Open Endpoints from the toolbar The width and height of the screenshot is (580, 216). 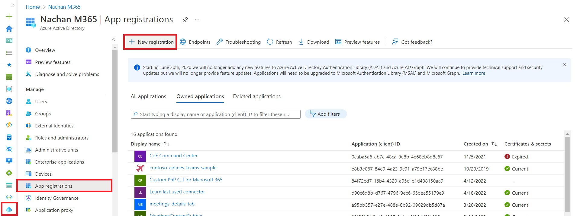click(x=195, y=42)
